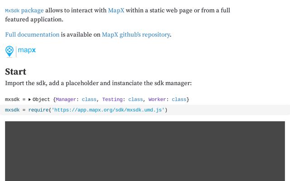This screenshot has height=181, width=290.
Task: Click the dark map placeholder area
Action: pyautogui.click(x=145, y=151)
